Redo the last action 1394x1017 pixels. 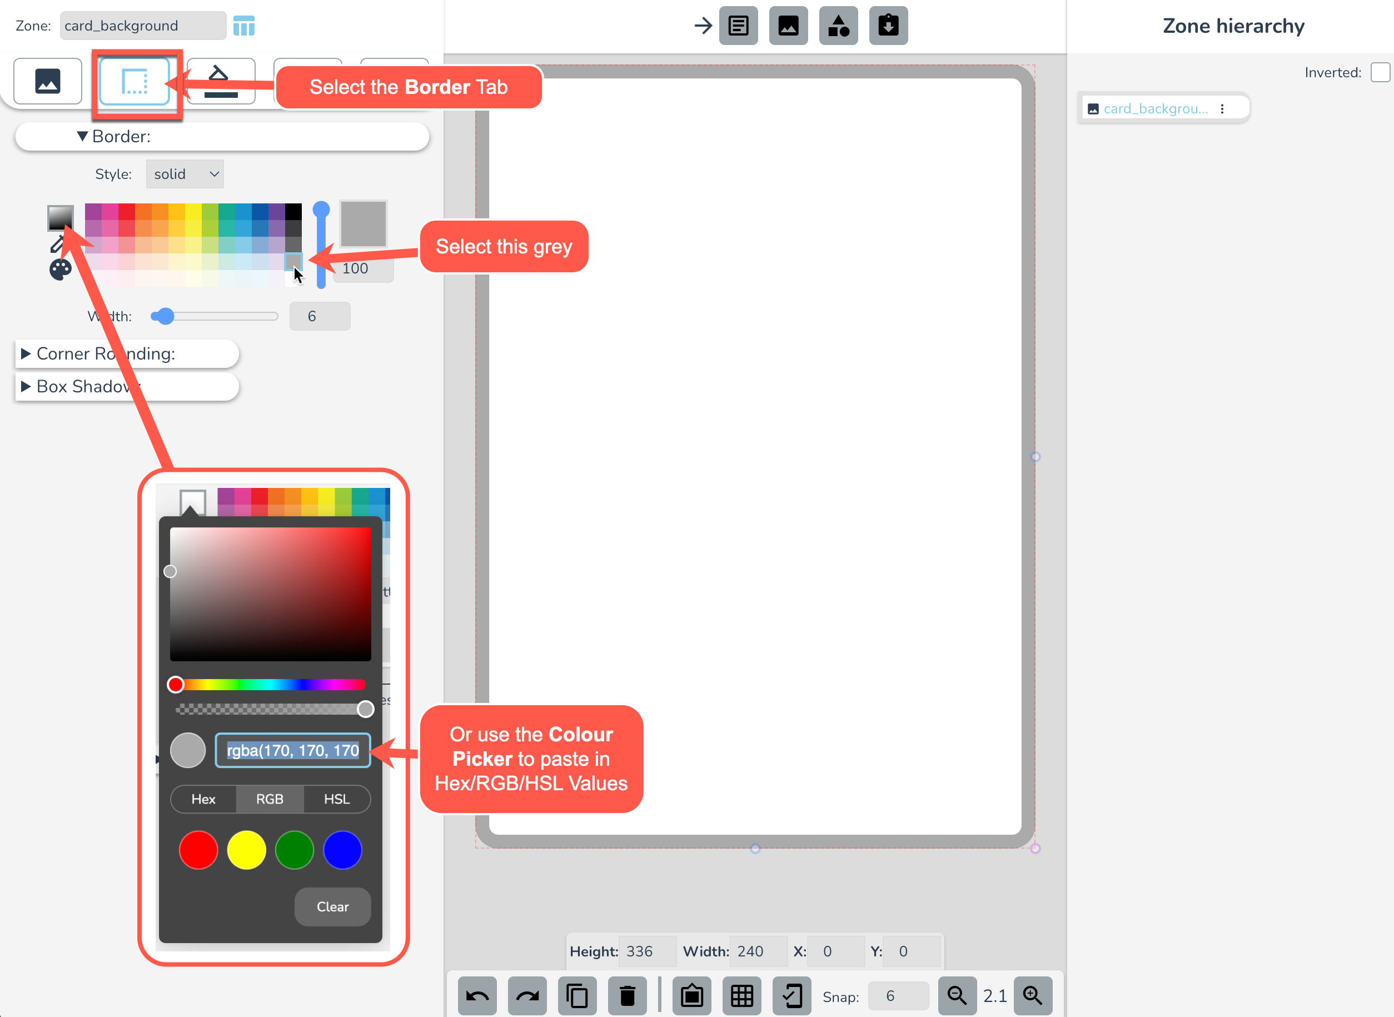click(527, 995)
